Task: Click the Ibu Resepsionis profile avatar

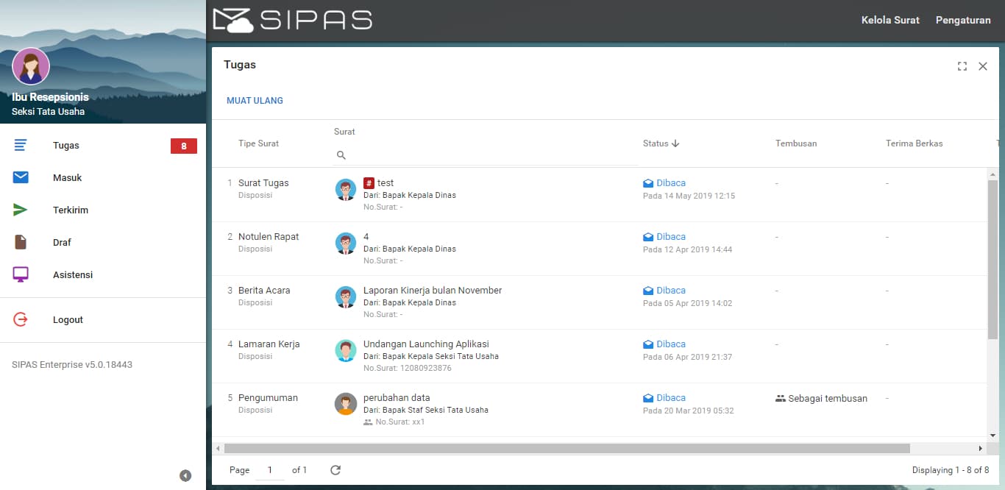Action: [x=31, y=67]
